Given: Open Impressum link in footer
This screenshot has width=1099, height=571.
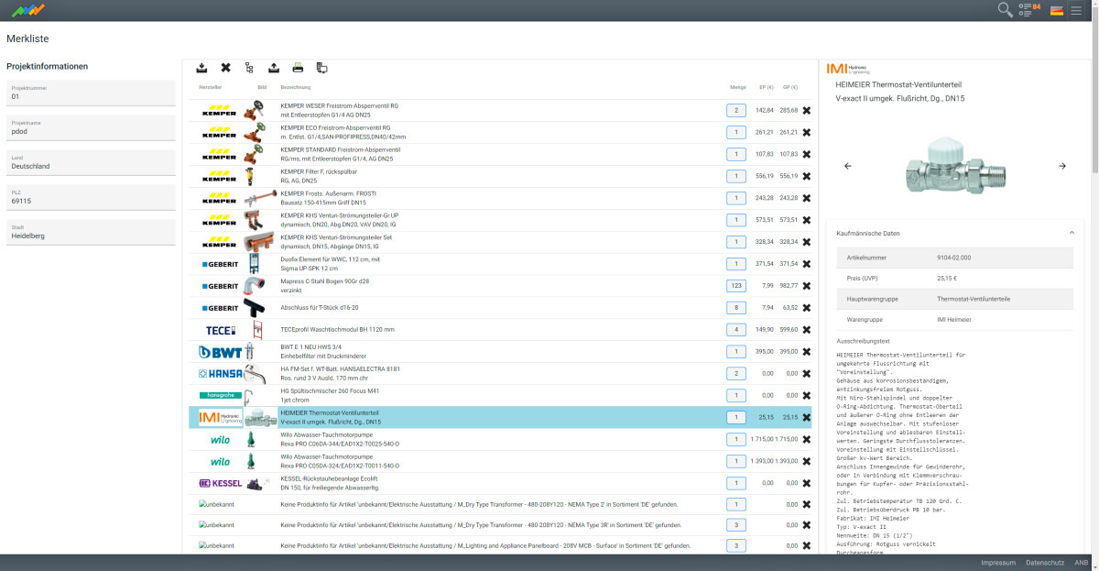Looking at the screenshot, I should [998, 563].
